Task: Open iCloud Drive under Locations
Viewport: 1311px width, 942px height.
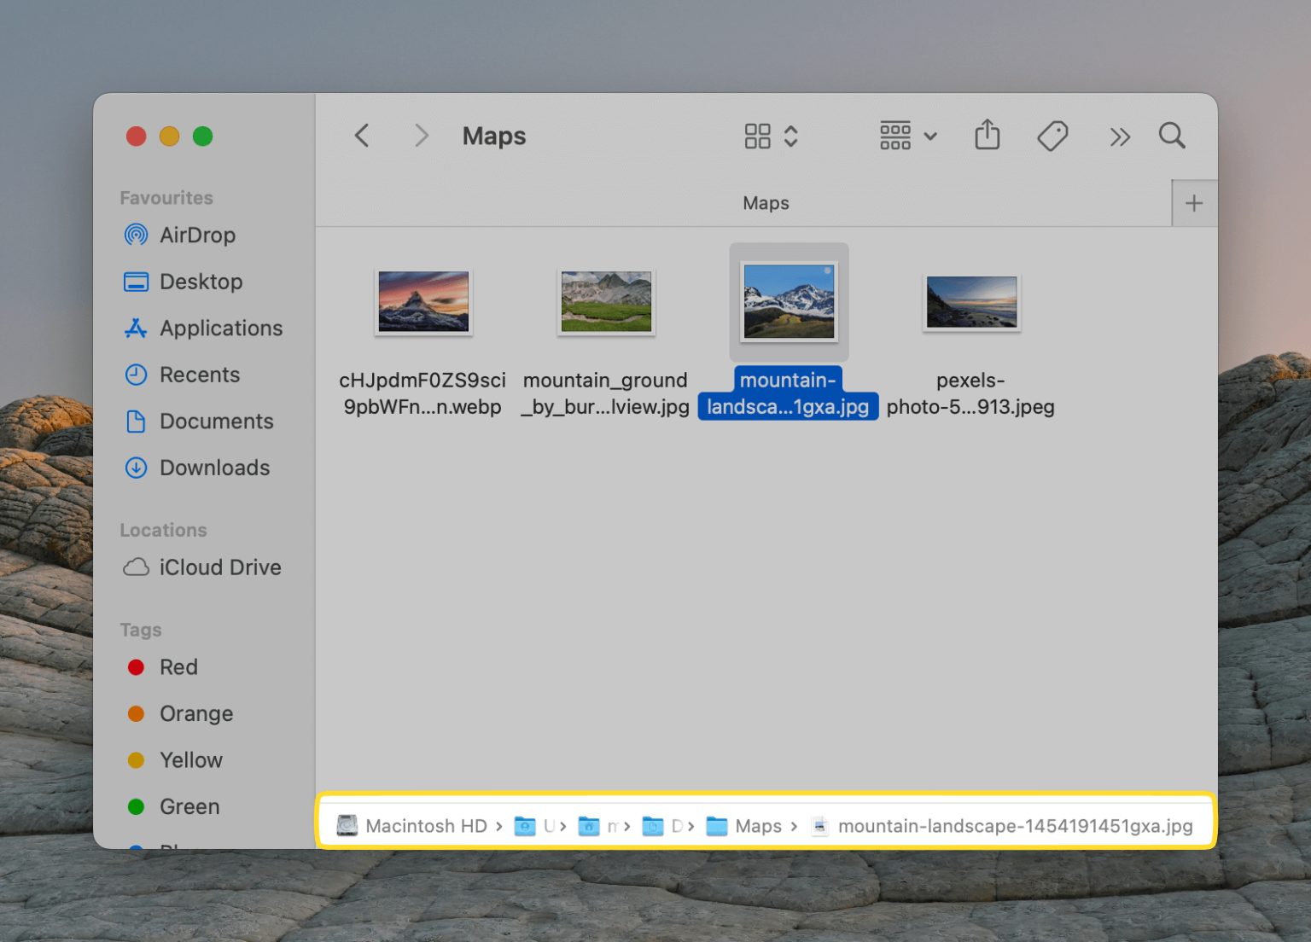Action: pos(219,567)
